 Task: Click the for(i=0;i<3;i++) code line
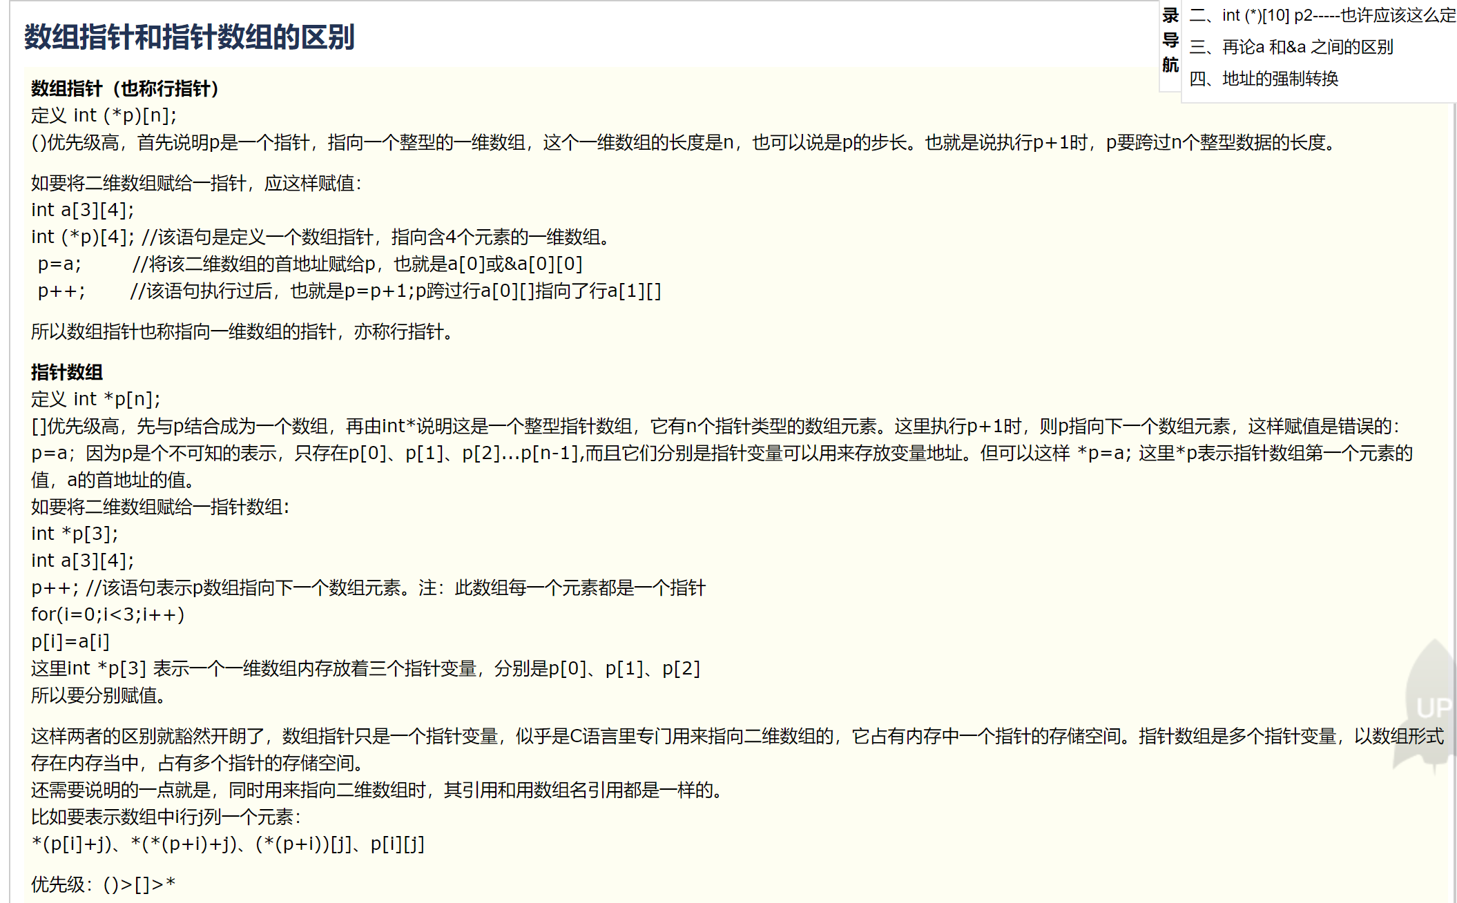coord(108,614)
